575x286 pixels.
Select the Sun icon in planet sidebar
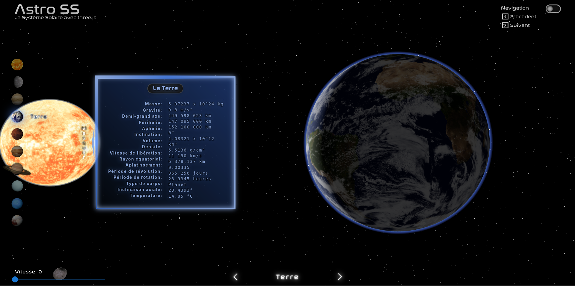tap(17, 64)
